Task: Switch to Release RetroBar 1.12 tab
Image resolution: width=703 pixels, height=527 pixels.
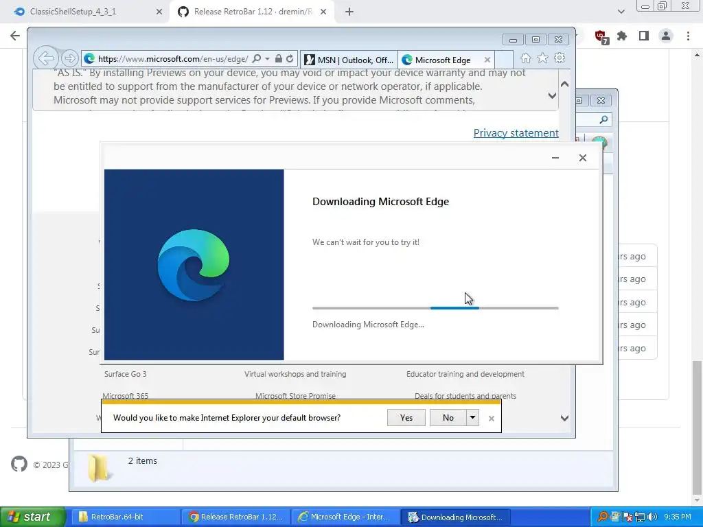Action: 252,12
